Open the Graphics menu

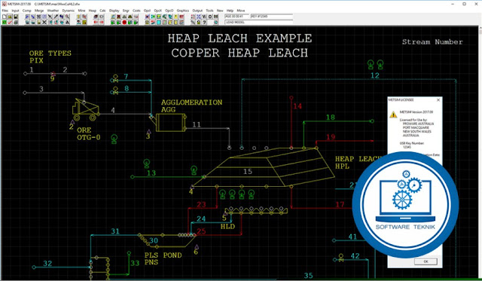coord(183,11)
